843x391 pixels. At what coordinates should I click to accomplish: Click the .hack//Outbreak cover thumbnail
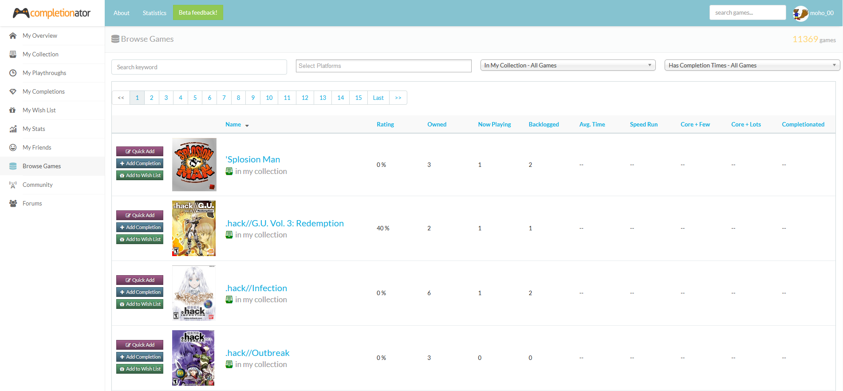coord(193,358)
